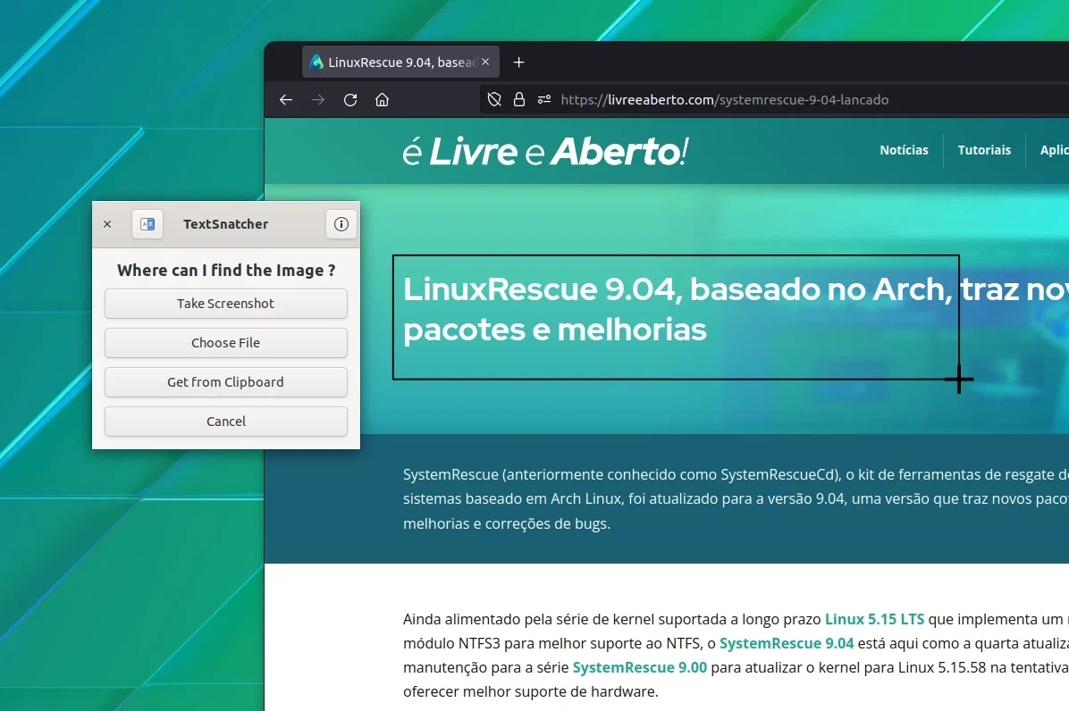1069x711 pixels.
Task: Click the tab's site favicon
Action: click(316, 62)
